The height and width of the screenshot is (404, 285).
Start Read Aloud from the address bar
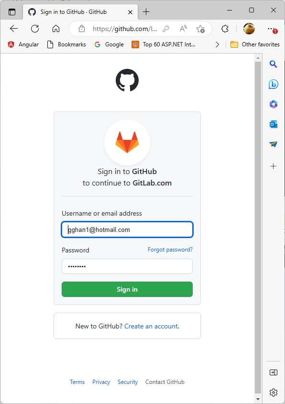click(x=183, y=29)
